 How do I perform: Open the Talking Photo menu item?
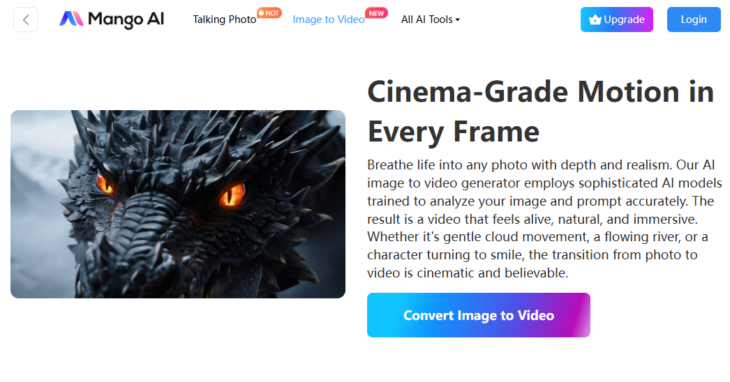pos(225,20)
